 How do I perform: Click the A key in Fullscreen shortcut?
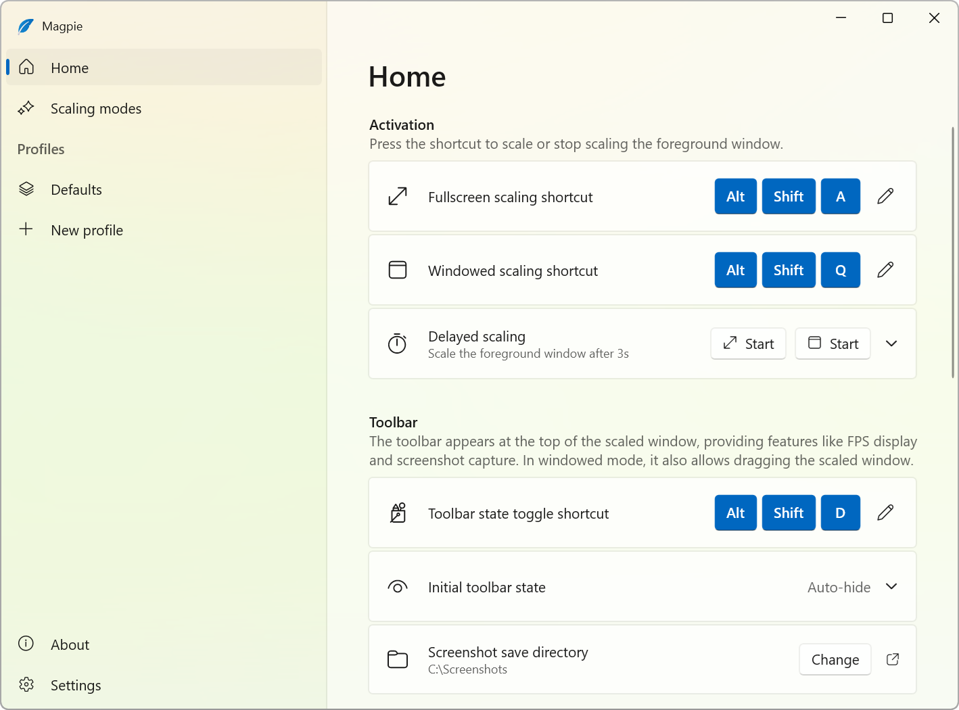point(840,197)
